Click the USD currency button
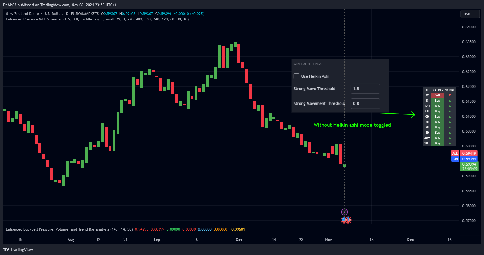 470,14
